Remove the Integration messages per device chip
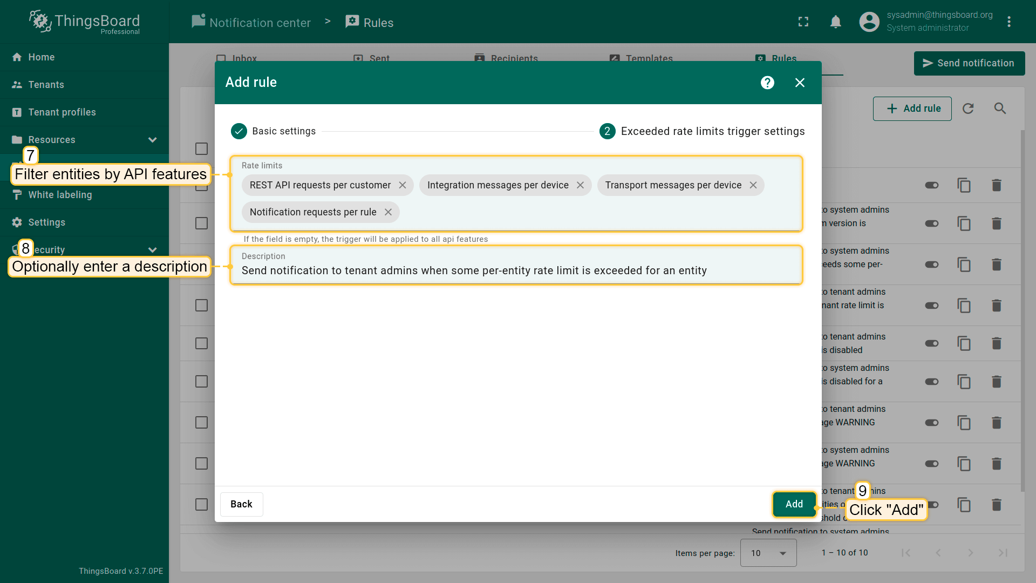Image resolution: width=1036 pixels, height=583 pixels. tap(580, 185)
